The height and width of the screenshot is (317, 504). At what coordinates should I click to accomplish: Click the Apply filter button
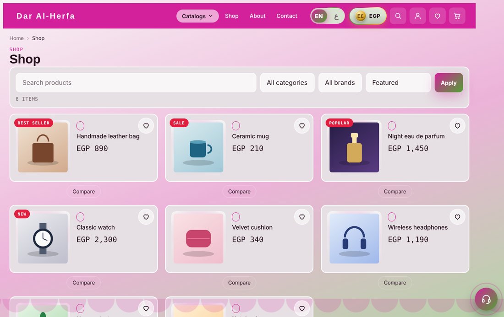click(x=449, y=82)
